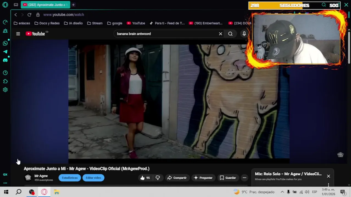
Task: Click the Mix: Rolo Solo playlist title
Action: [288, 174]
